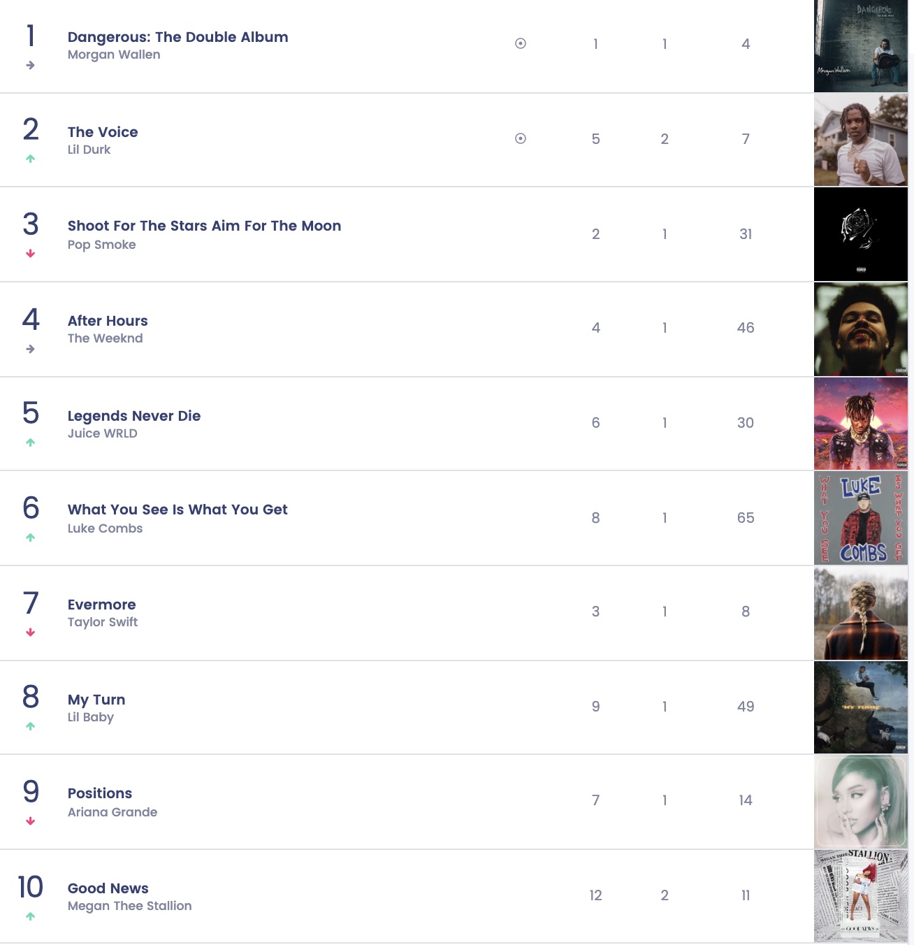The height and width of the screenshot is (945, 914).
Task: Open My Turn cover thumbnail
Action: pos(861,707)
